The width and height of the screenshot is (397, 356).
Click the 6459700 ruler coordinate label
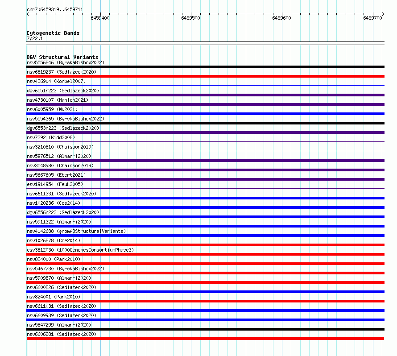coord(372,18)
